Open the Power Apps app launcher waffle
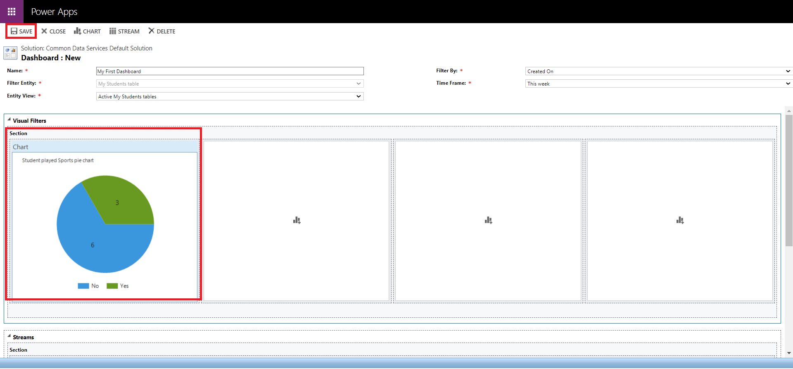Image resolution: width=793 pixels, height=369 pixels. tap(12, 12)
